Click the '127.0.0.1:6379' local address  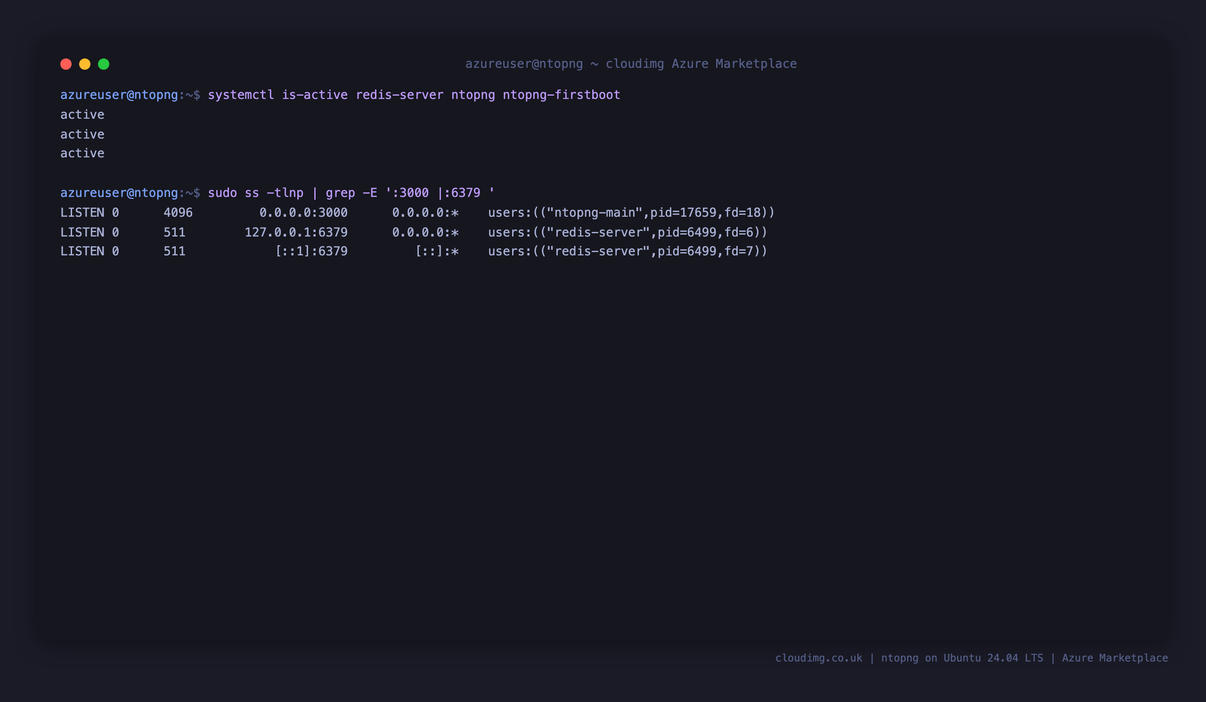(296, 233)
